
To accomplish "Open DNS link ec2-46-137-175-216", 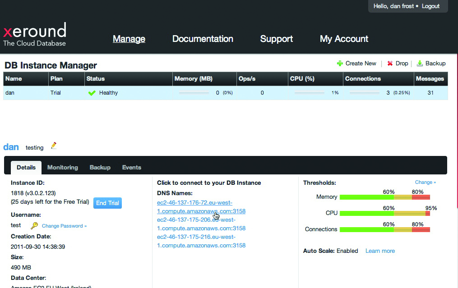I will click(201, 241).
